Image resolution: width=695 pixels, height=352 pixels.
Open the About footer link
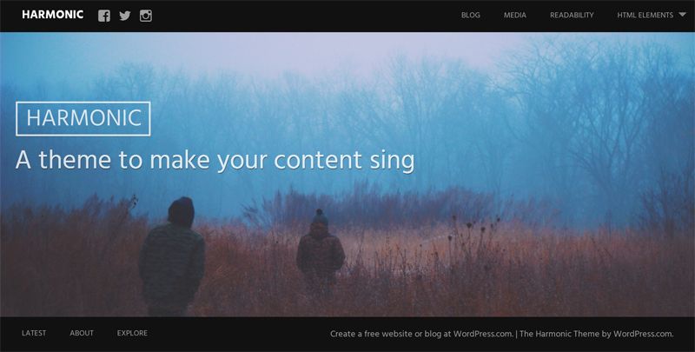tap(82, 333)
